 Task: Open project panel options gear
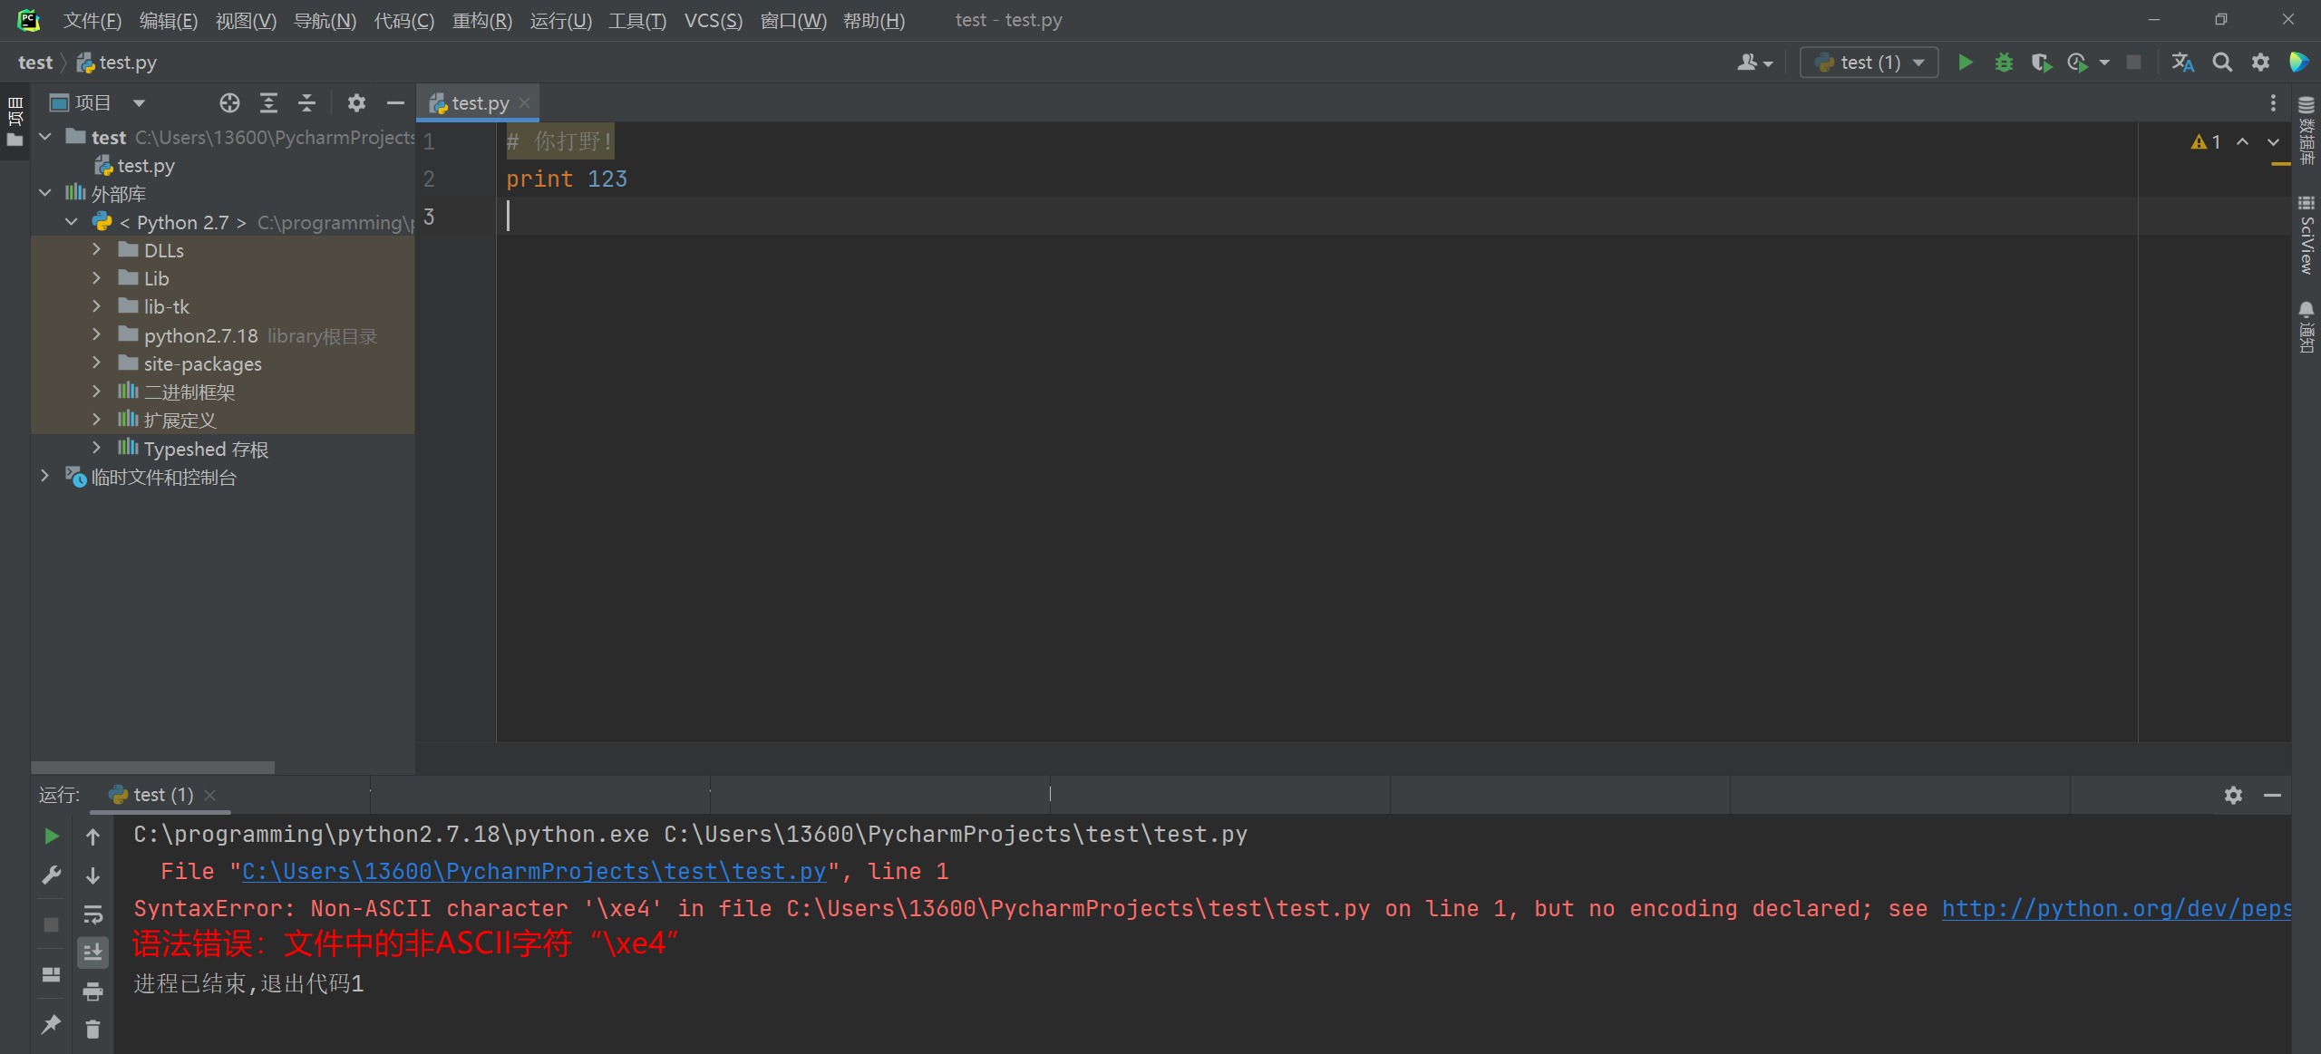(x=356, y=103)
